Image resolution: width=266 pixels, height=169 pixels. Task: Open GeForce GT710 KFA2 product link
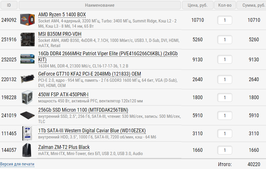point(90,74)
